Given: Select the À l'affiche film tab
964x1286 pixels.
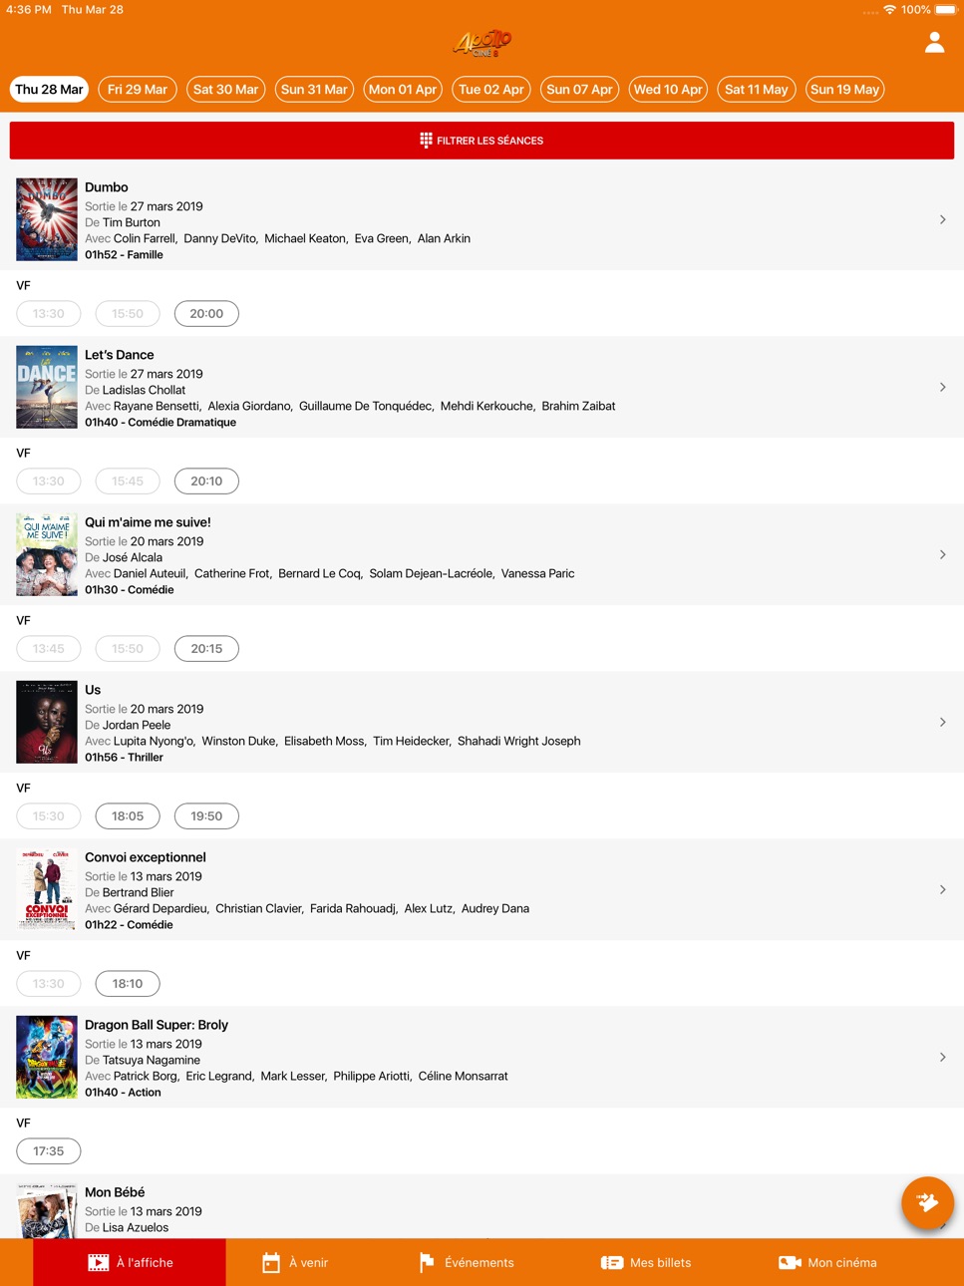Looking at the screenshot, I should click(130, 1262).
